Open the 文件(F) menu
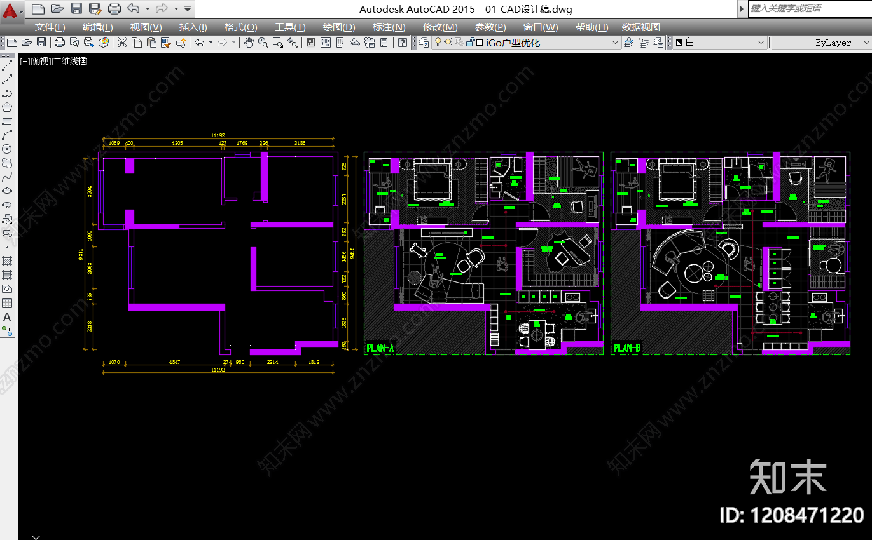The image size is (872, 540). click(x=50, y=27)
